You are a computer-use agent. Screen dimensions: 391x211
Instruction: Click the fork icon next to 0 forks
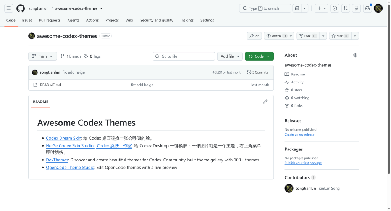pyautogui.click(x=287, y=105)
